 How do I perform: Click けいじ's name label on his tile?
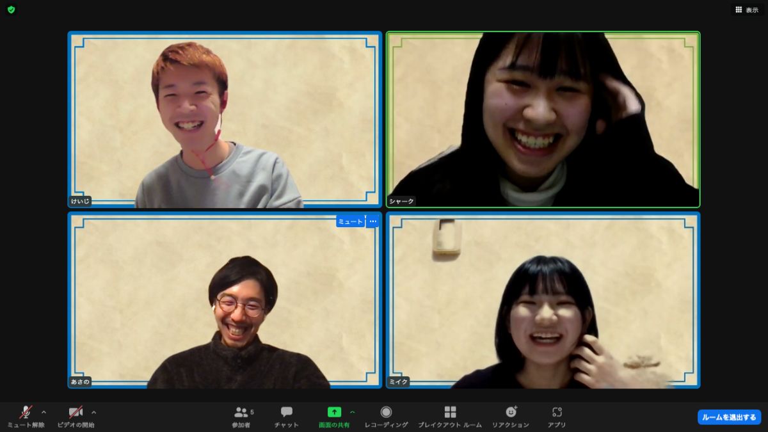[80, 201]
